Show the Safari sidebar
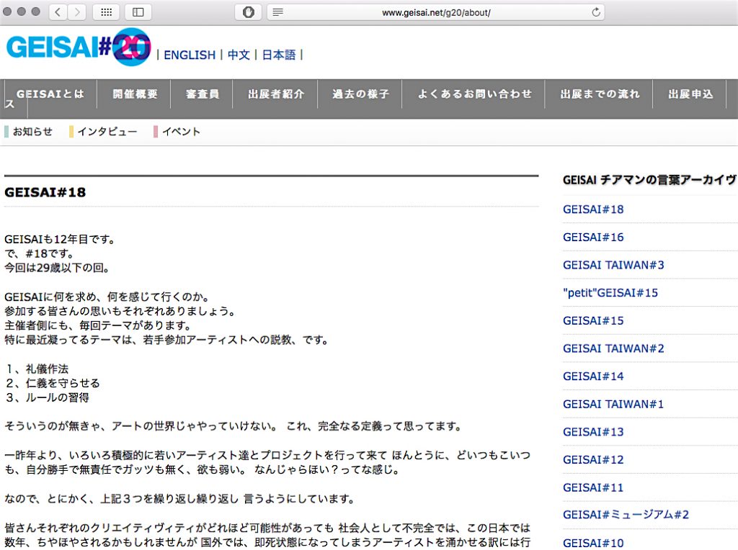738x550 pixels. pos(138,12)
